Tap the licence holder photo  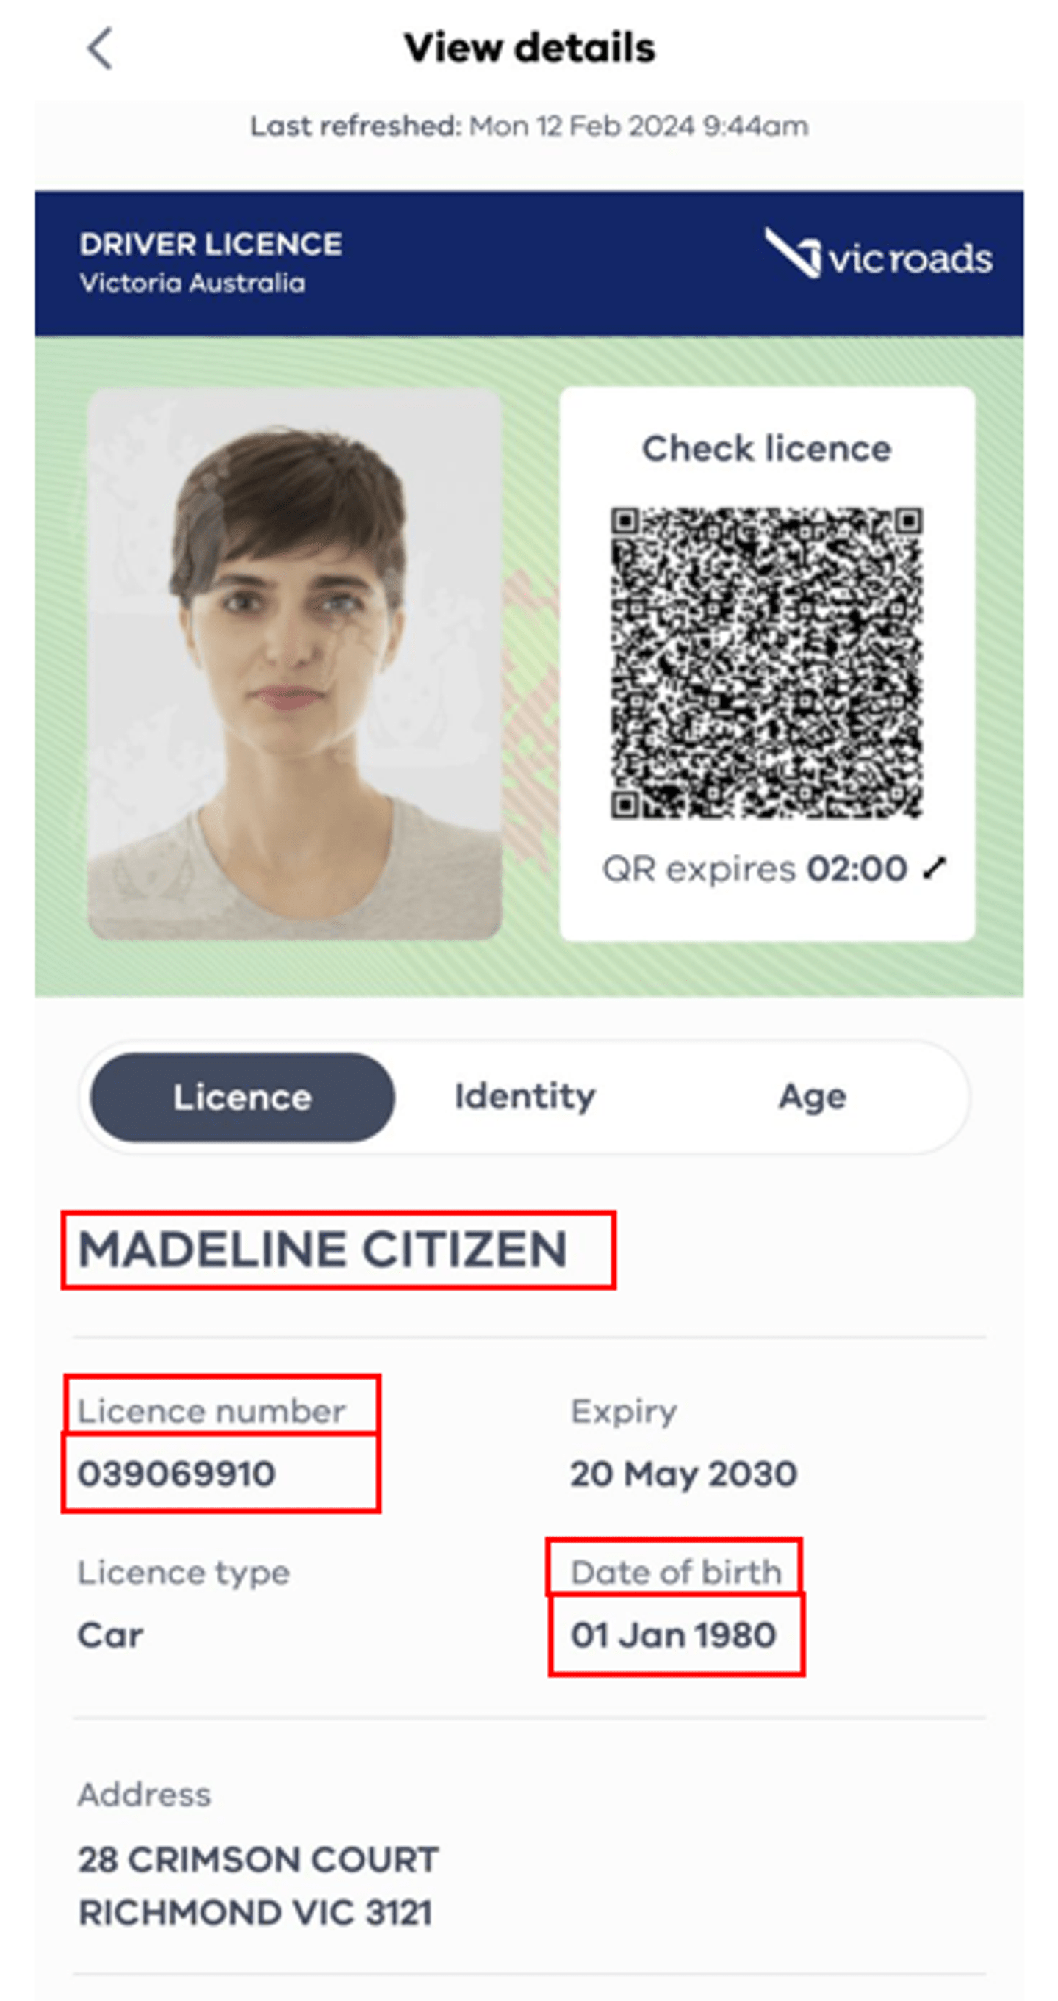[294, 668]
